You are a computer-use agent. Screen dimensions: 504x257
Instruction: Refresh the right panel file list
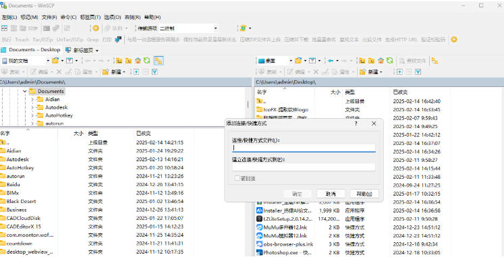[x=389, y=61]
